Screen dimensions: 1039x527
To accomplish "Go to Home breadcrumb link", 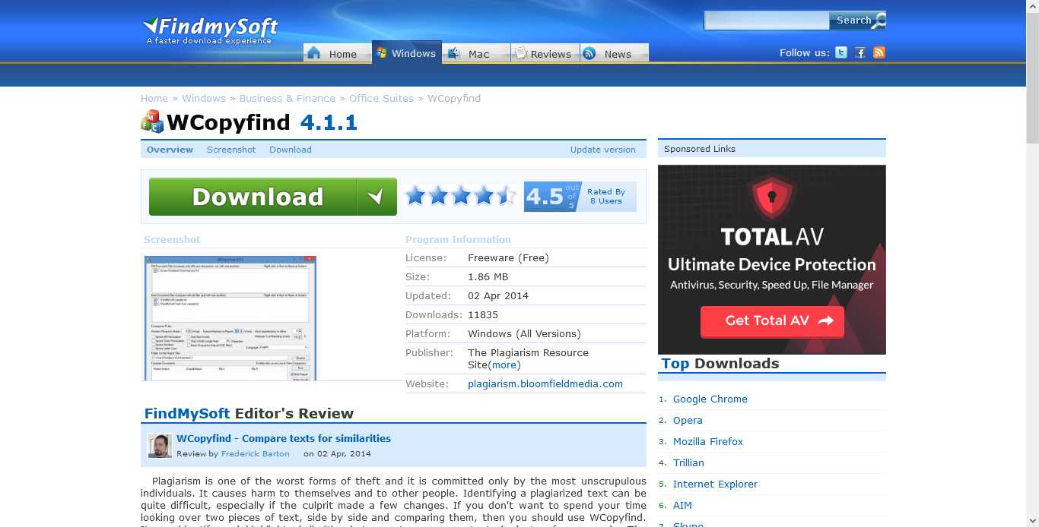I will [x=154, y=98].
